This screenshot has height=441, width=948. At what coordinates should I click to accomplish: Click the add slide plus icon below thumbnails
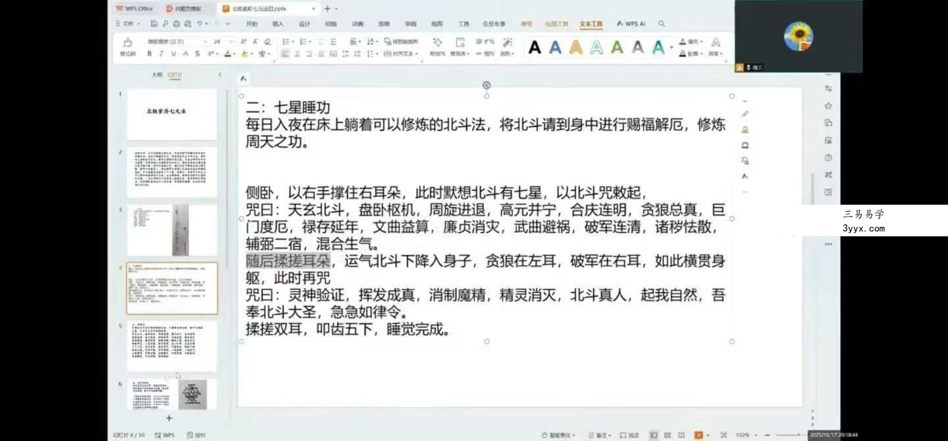(169, 418)
